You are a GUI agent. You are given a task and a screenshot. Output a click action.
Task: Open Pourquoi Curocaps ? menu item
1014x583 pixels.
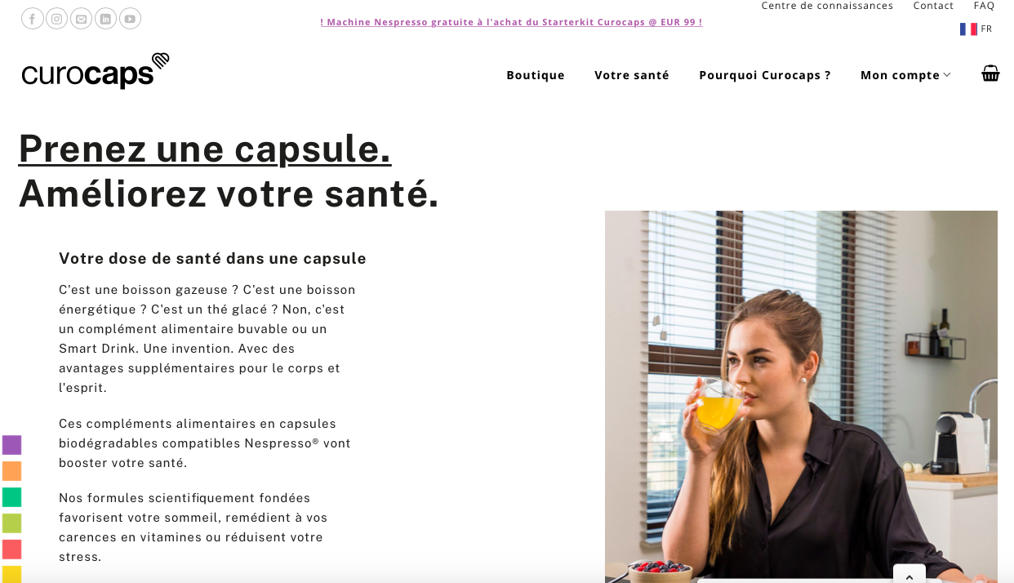coord(765,75)
